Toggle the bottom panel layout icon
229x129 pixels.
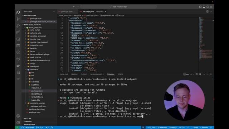(204, 7)
